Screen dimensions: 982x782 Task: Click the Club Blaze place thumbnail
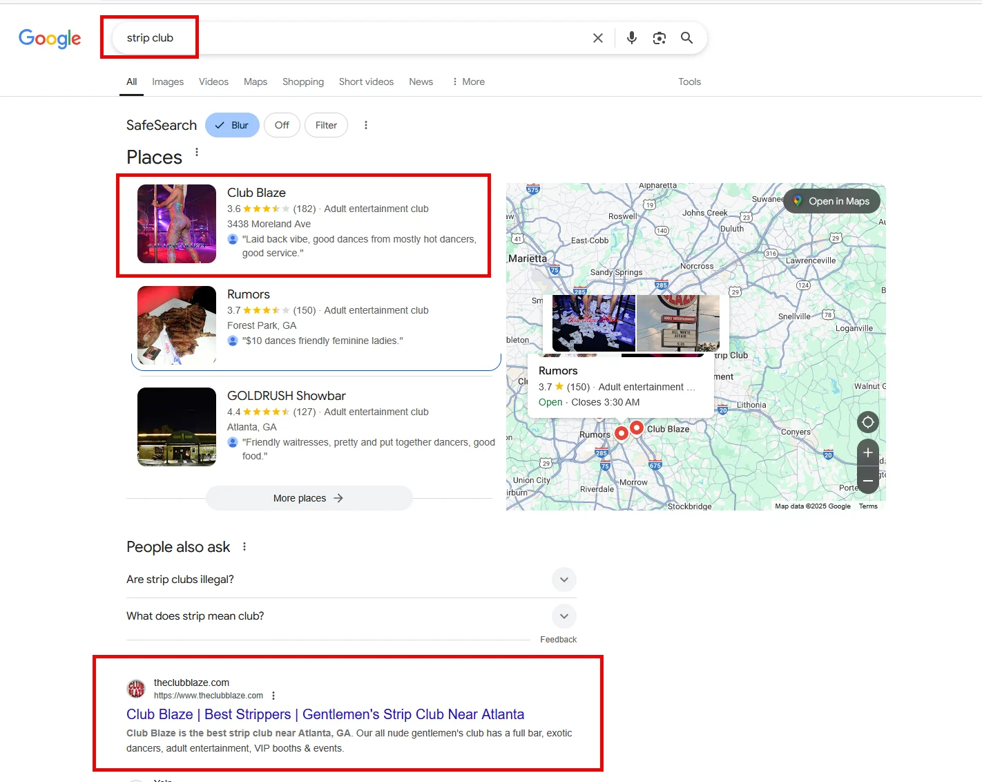pos(177,224)
